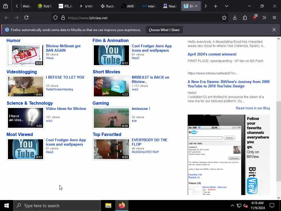Show hidden system tray icons
Image resolution: width=281 pixels, height=211 pixels.
pos(232,206)
